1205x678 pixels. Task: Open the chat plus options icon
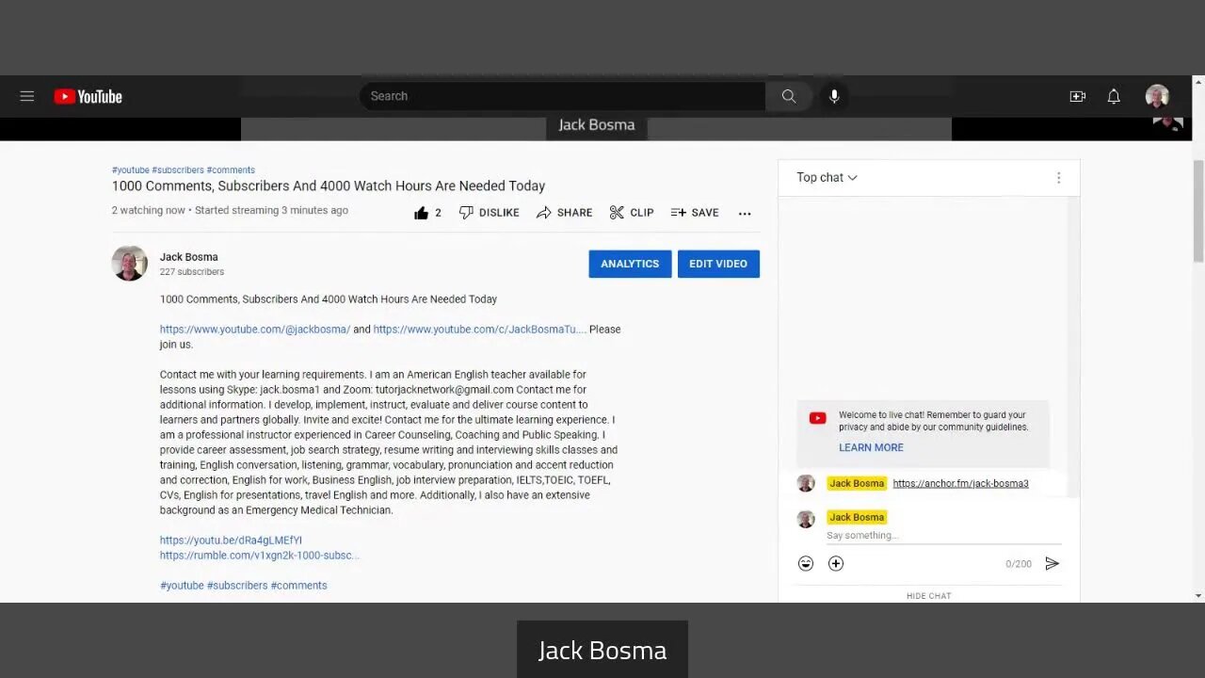tap(836, 563)
